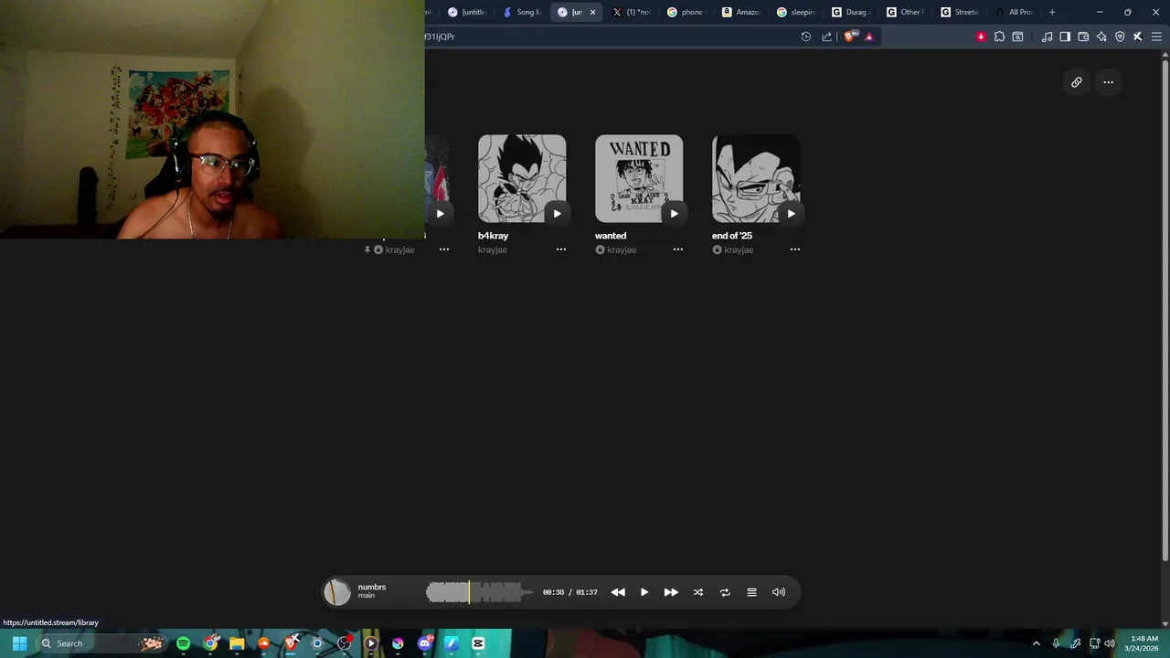Mute the player volume

(x=779, y=592)
